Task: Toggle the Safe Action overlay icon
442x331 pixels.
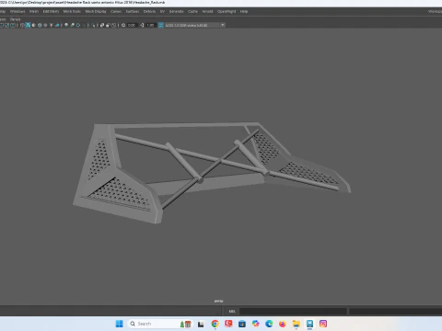Action: click(6, 25)
